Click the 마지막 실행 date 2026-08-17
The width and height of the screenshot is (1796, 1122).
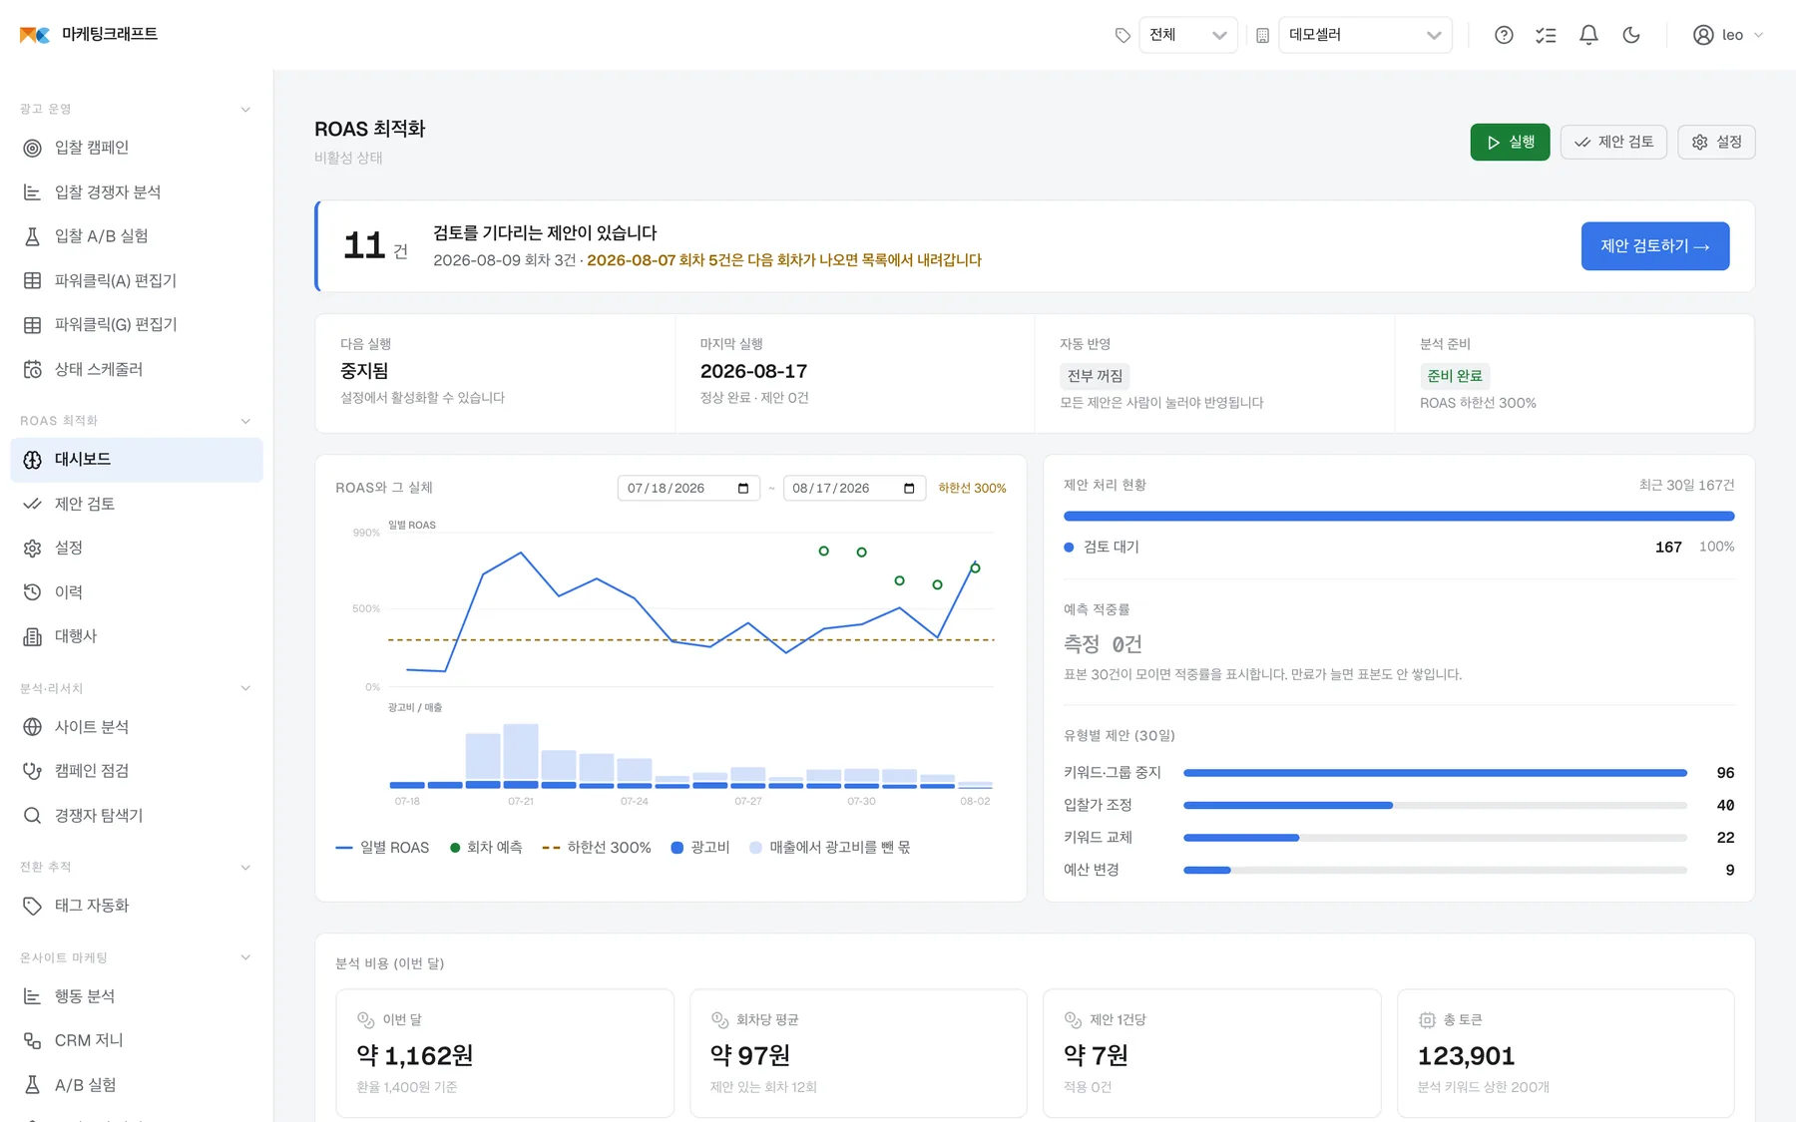tap(753, 372)
